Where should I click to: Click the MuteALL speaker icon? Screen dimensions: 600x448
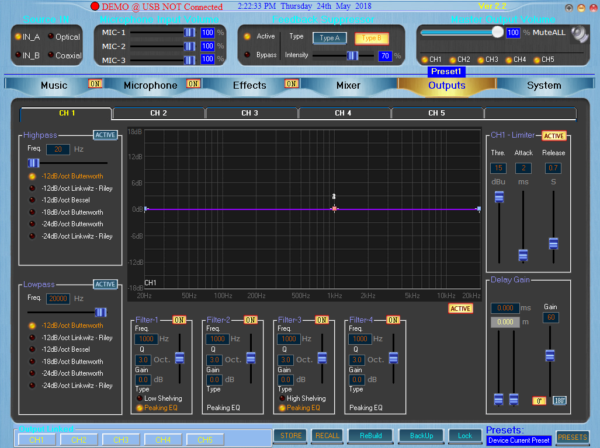click(580, 34)
